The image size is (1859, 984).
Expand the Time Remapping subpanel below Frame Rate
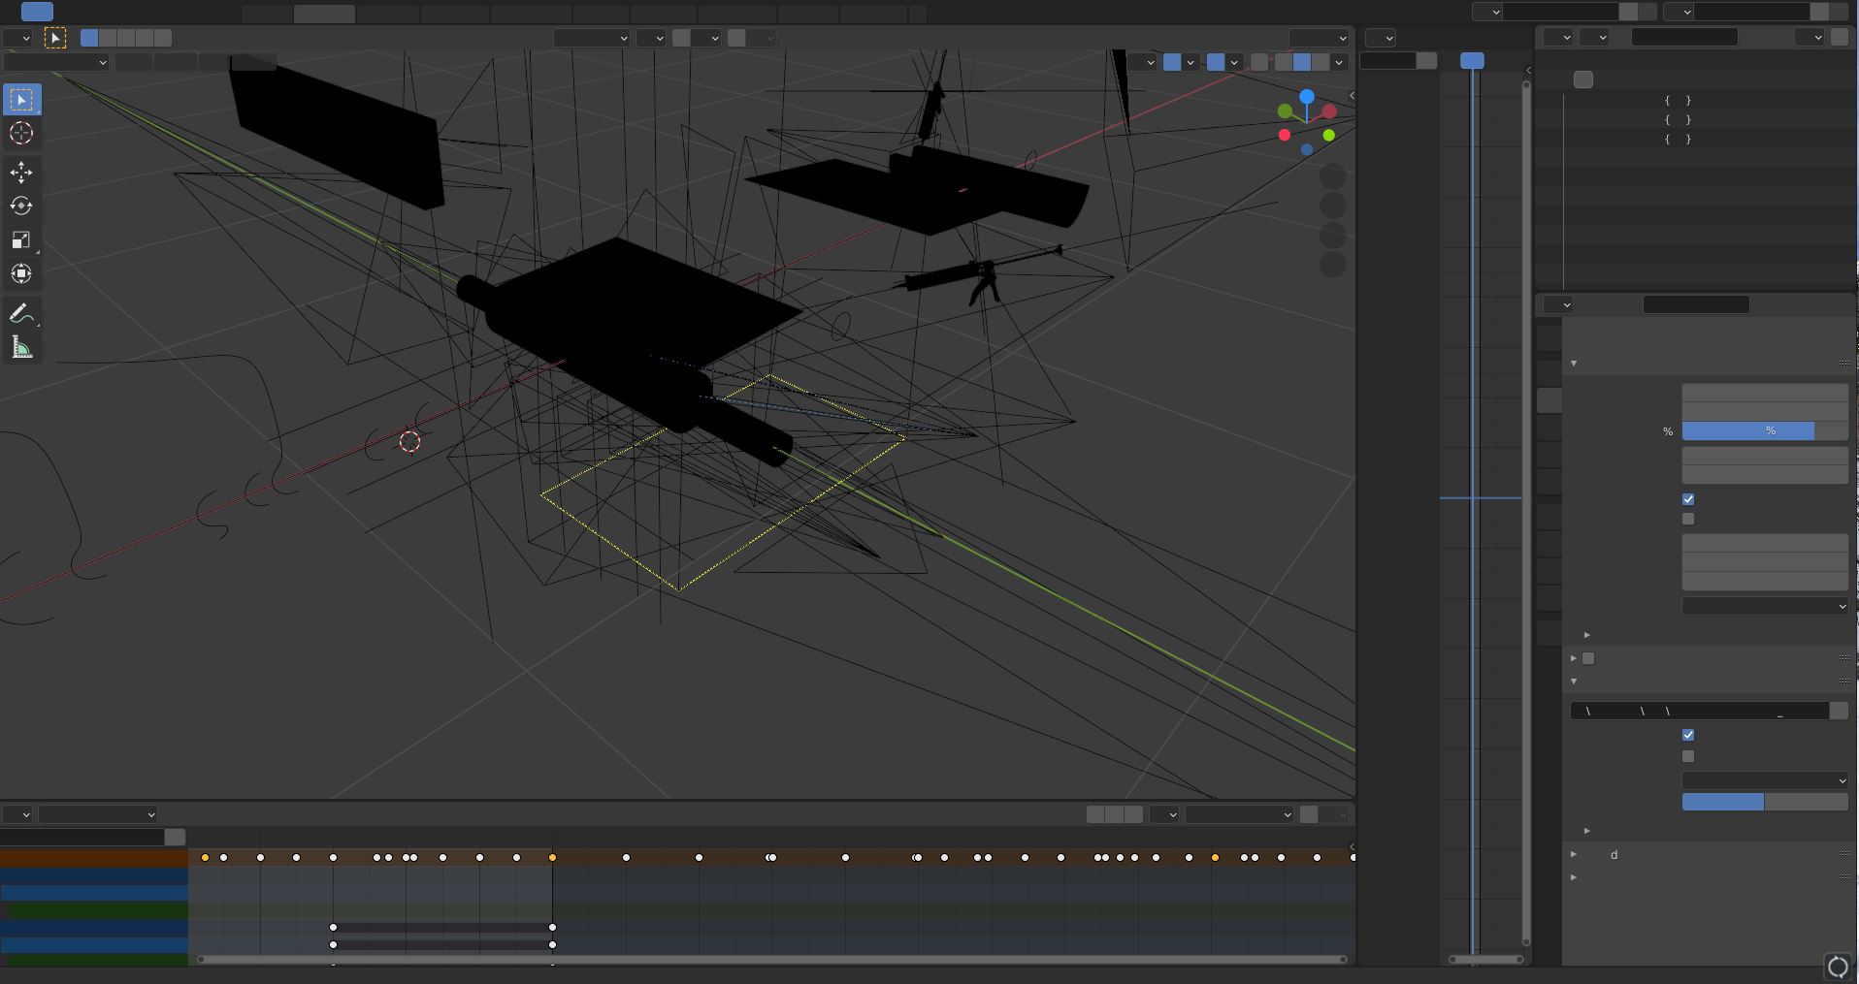pos(1587,635)
